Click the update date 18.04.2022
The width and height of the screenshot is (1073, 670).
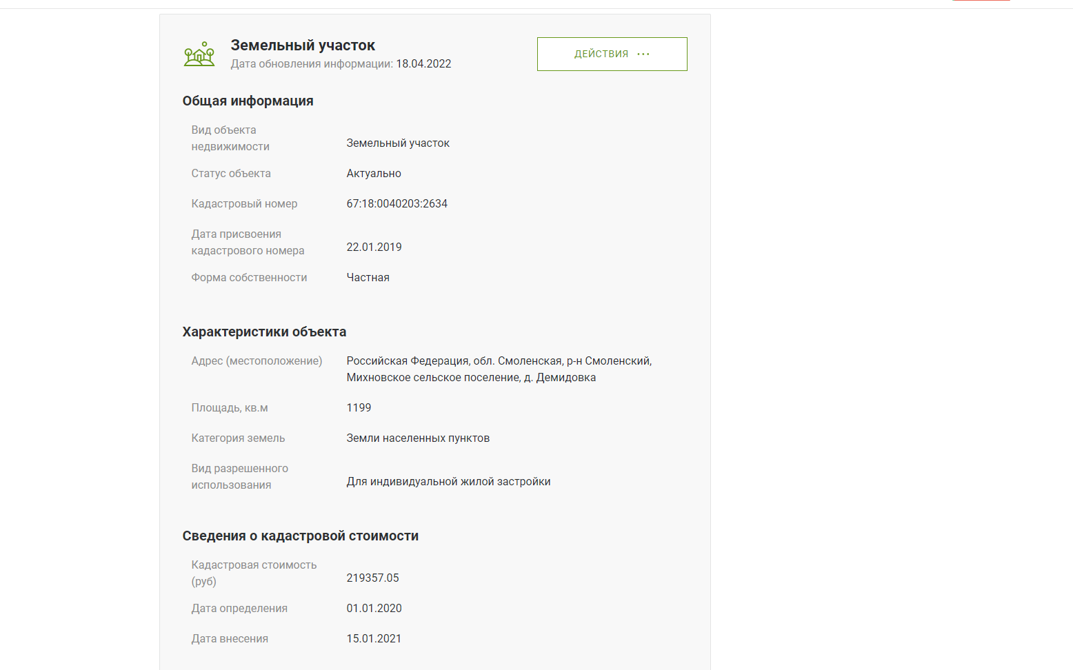pos(423,64)
